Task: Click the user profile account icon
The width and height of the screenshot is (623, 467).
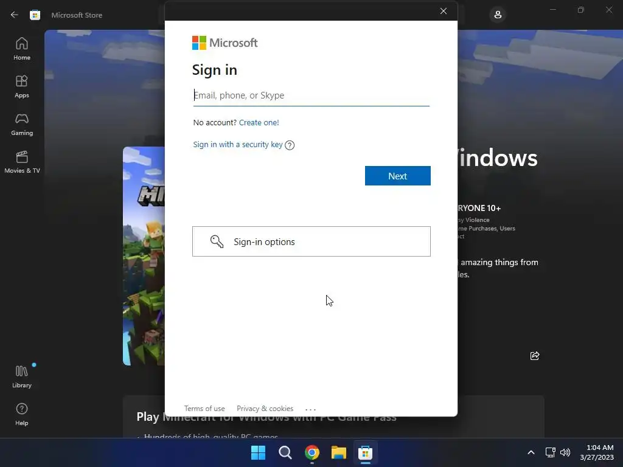Action: tap(498, 15)
